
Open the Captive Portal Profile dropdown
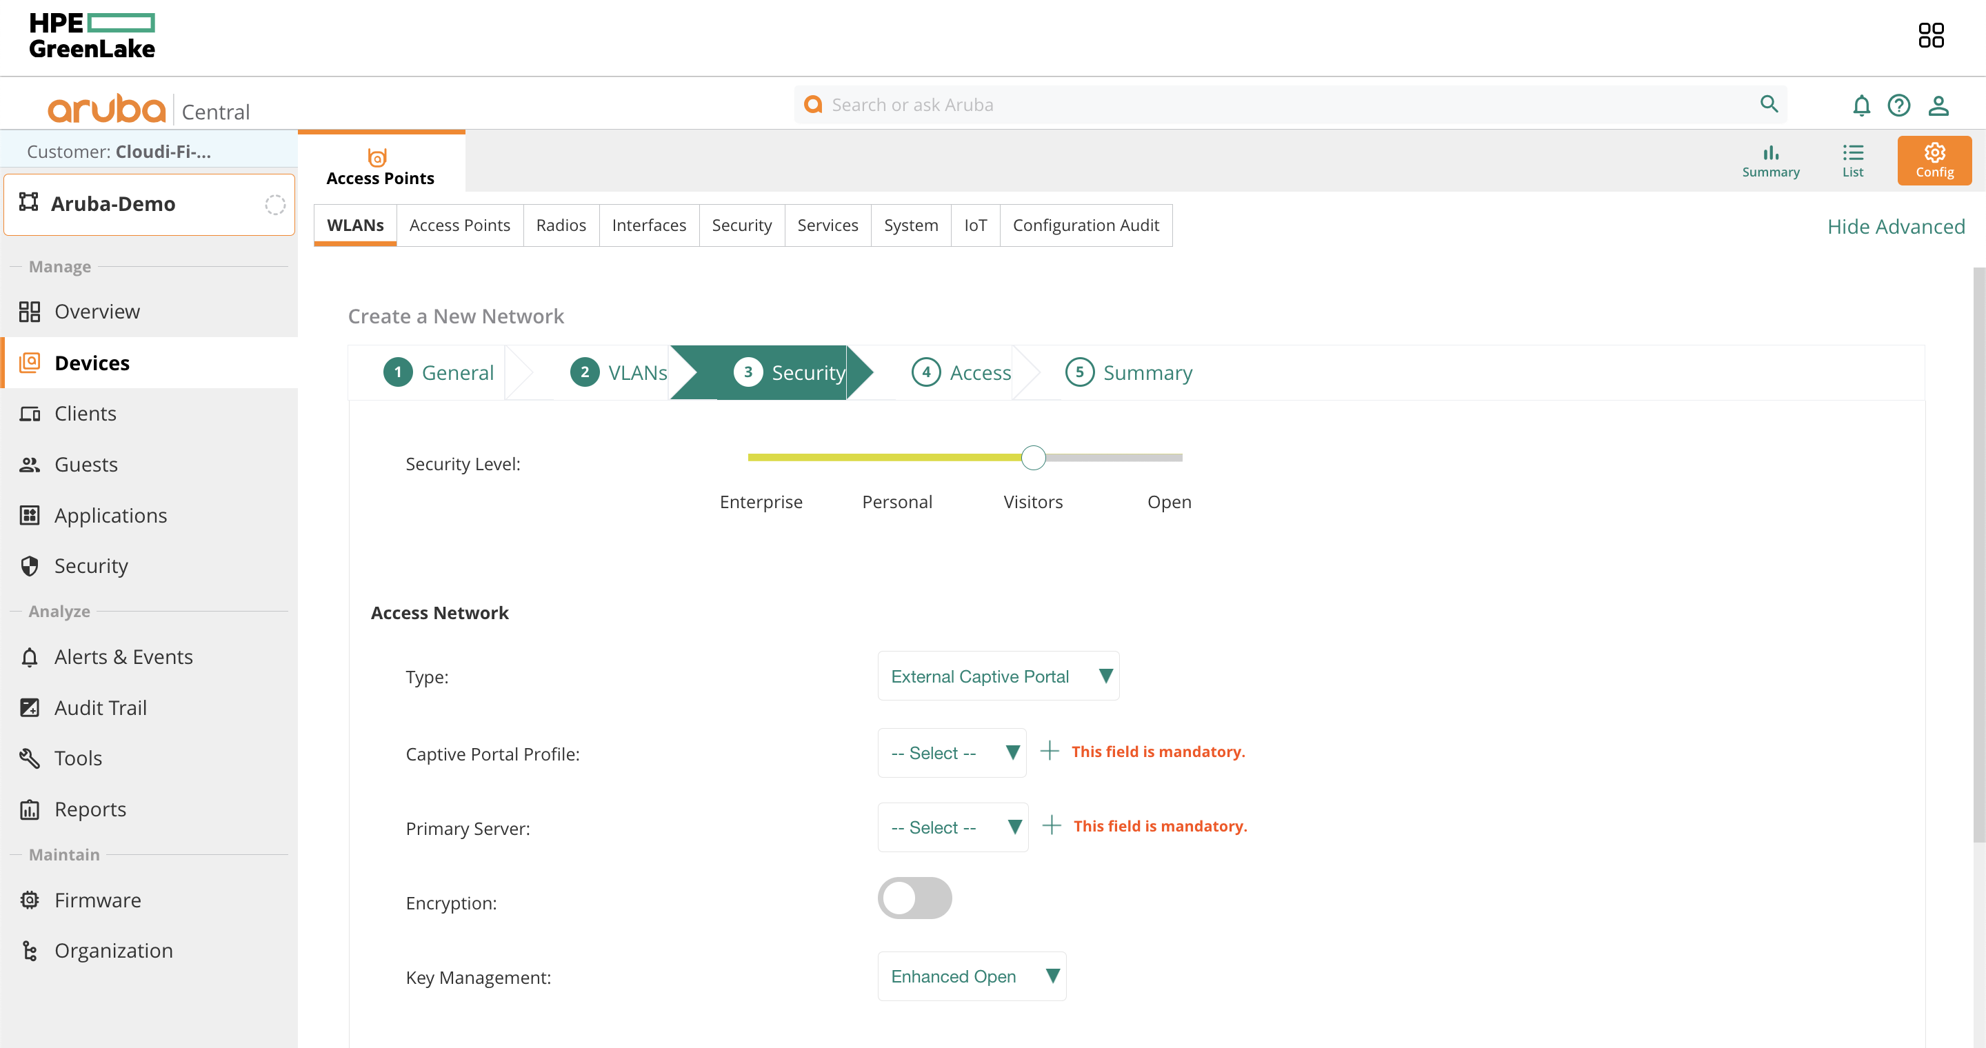click(952, 753)
